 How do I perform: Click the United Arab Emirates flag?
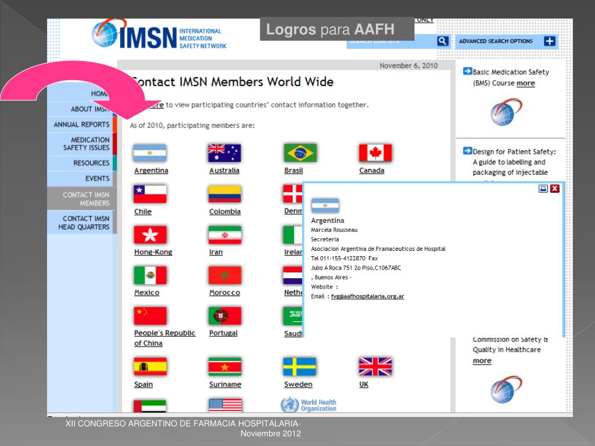tap(150, 406)
